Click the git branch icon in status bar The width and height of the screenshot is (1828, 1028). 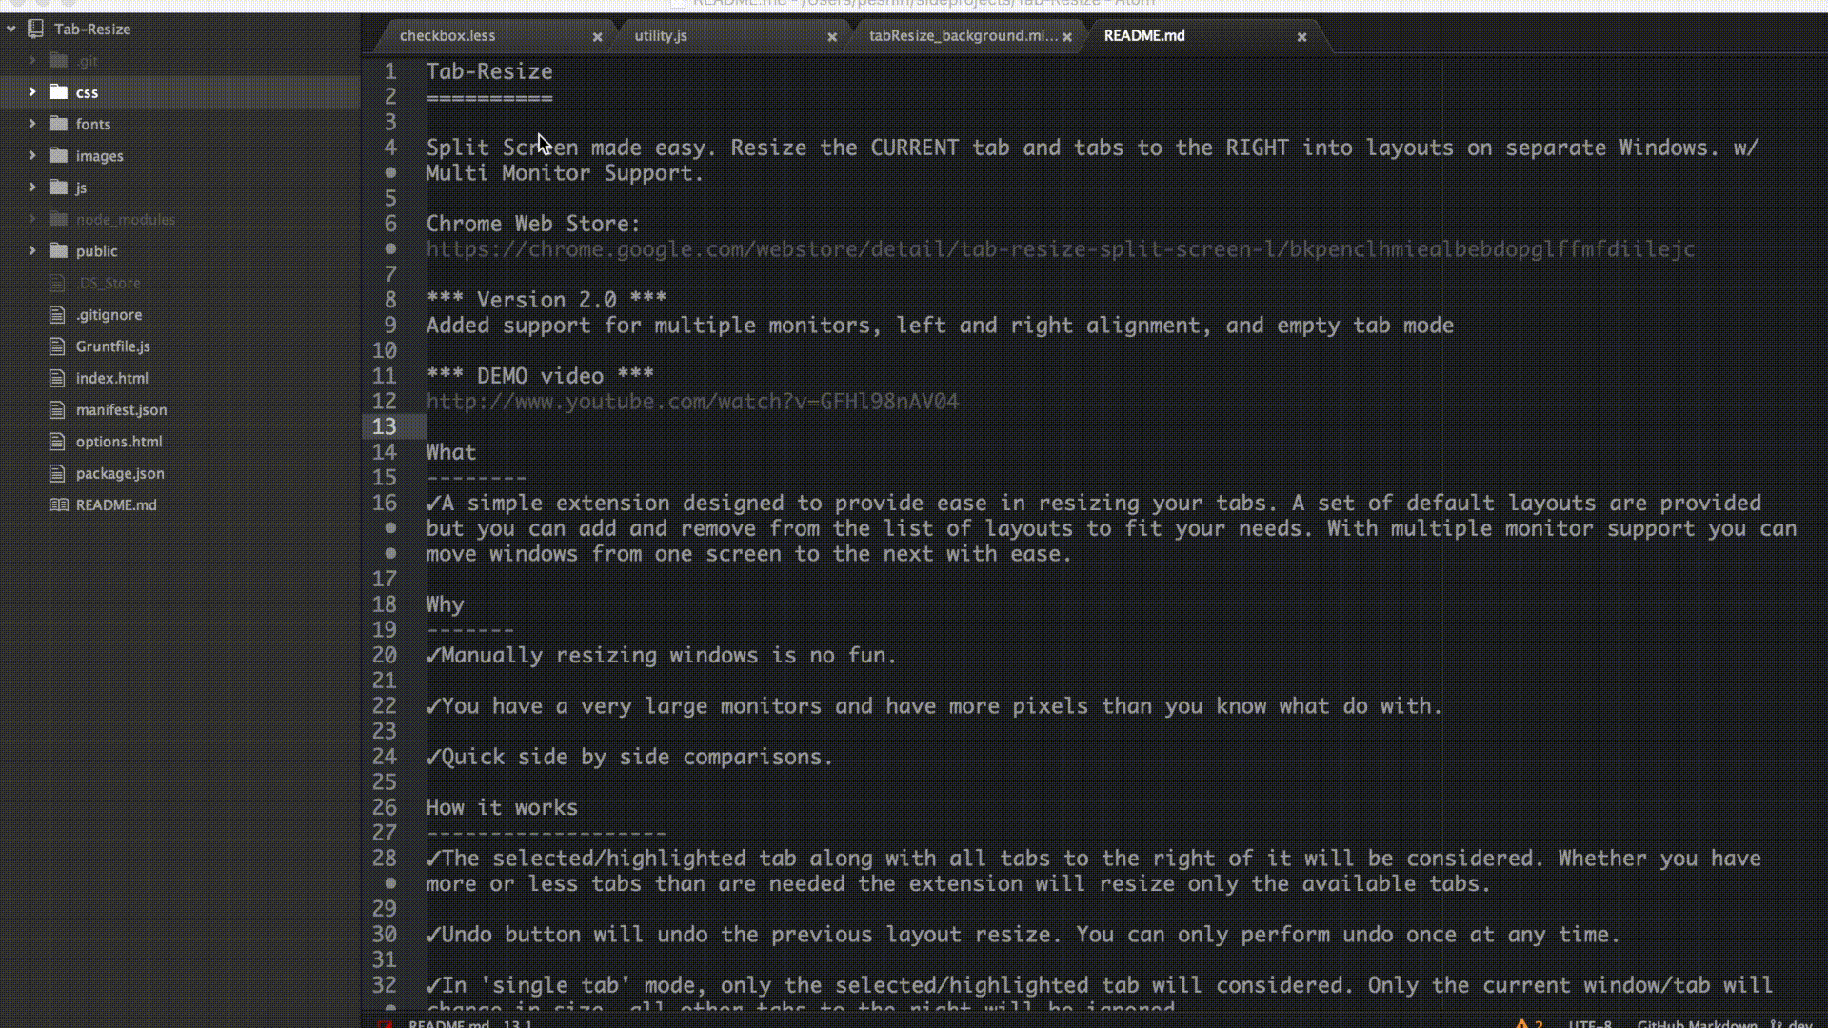(x=1776, y=1024)
